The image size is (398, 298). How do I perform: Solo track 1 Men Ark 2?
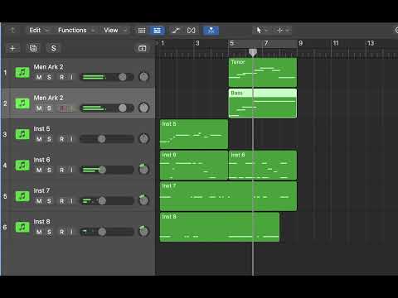click(x=49, y=77)
